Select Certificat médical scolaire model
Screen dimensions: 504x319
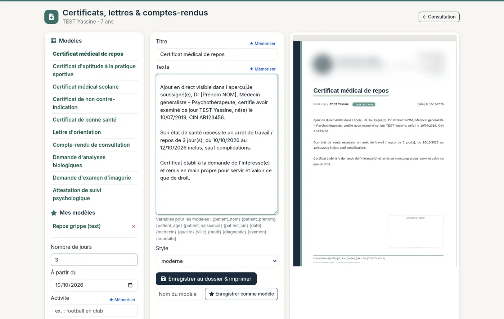86,87
